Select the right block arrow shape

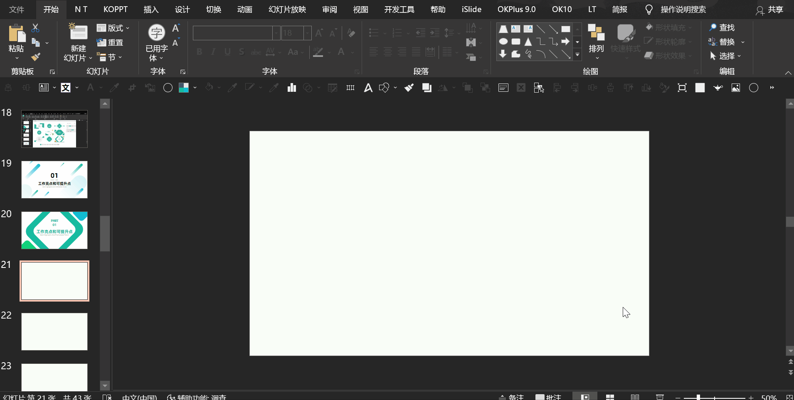565,42
